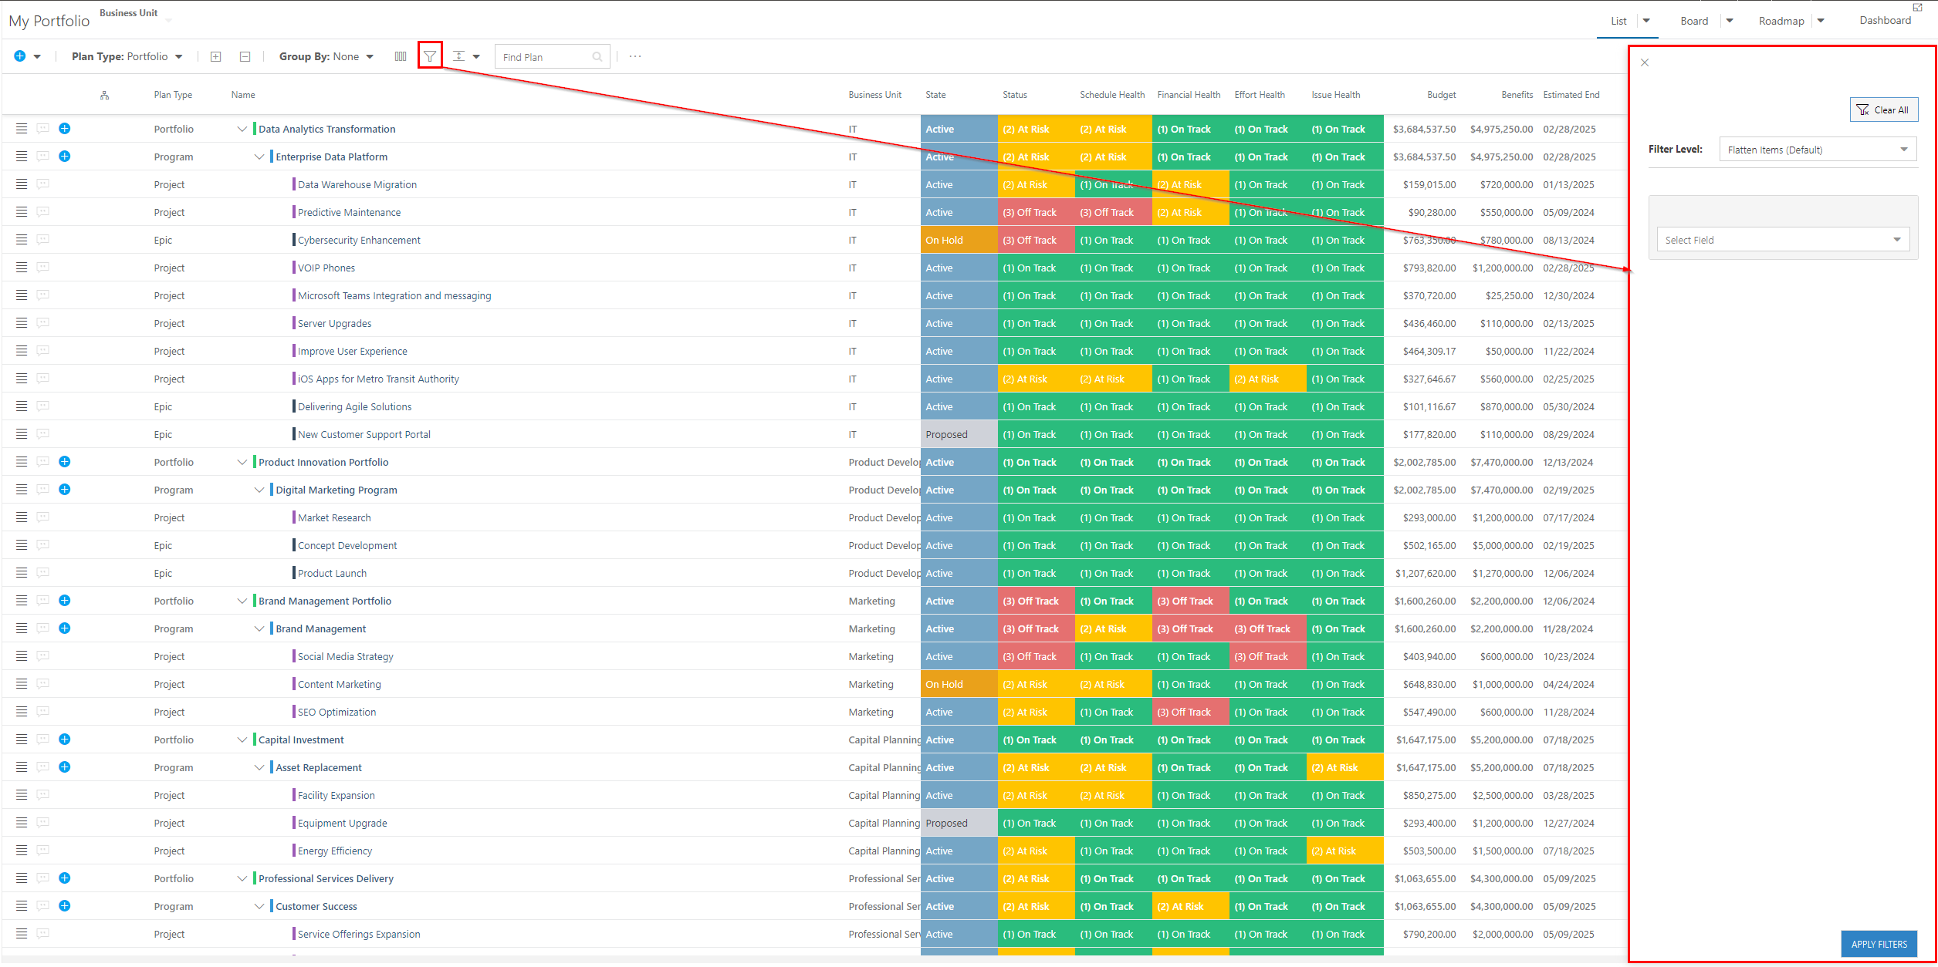Screen dimensions: 1938x967
Task: Click Equipment Upgrade budget $293,400.00
Action: tap(1429, 823)
